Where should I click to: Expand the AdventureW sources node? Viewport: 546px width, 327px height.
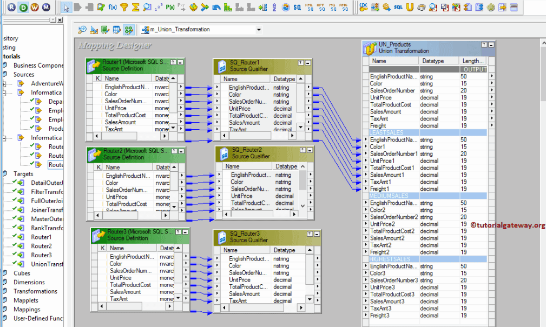4,83
